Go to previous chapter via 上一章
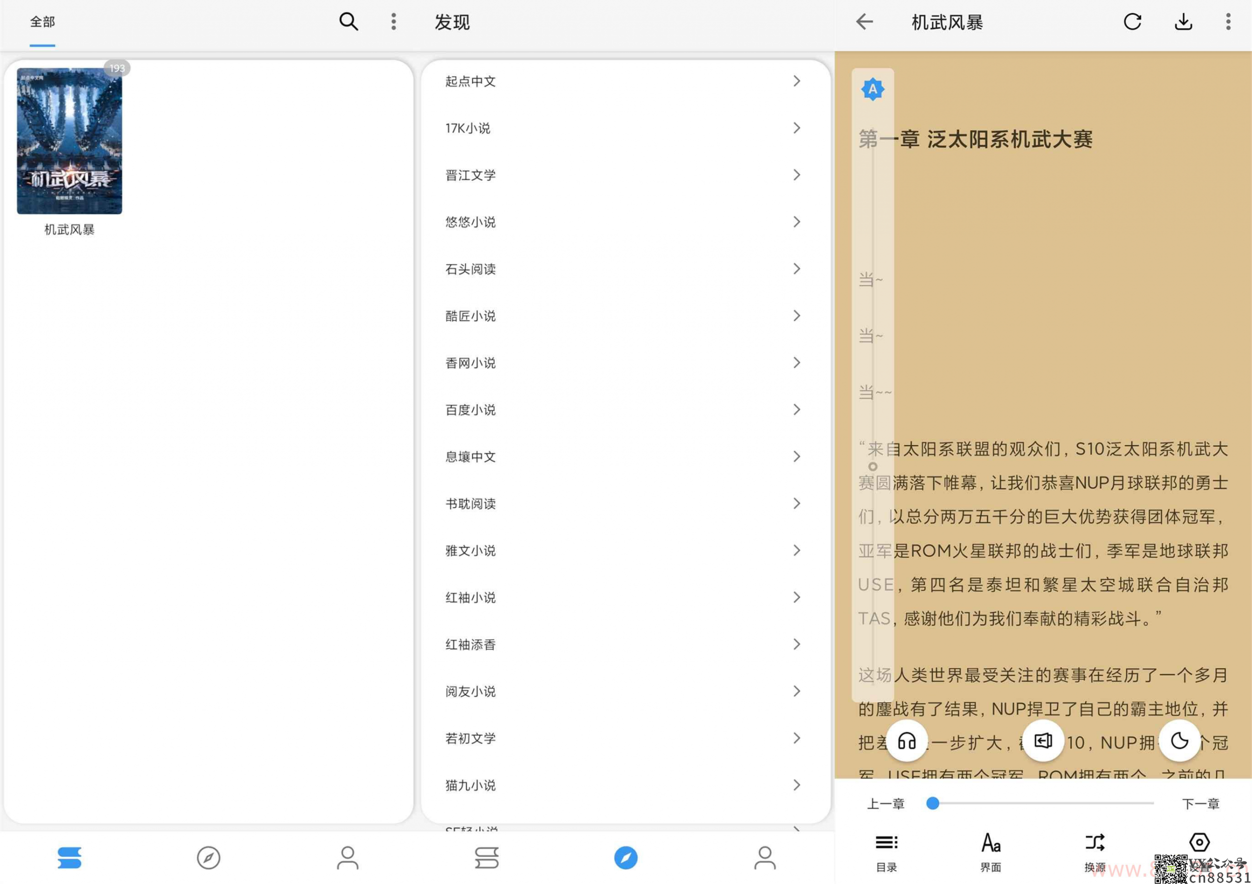 point(887,803)
